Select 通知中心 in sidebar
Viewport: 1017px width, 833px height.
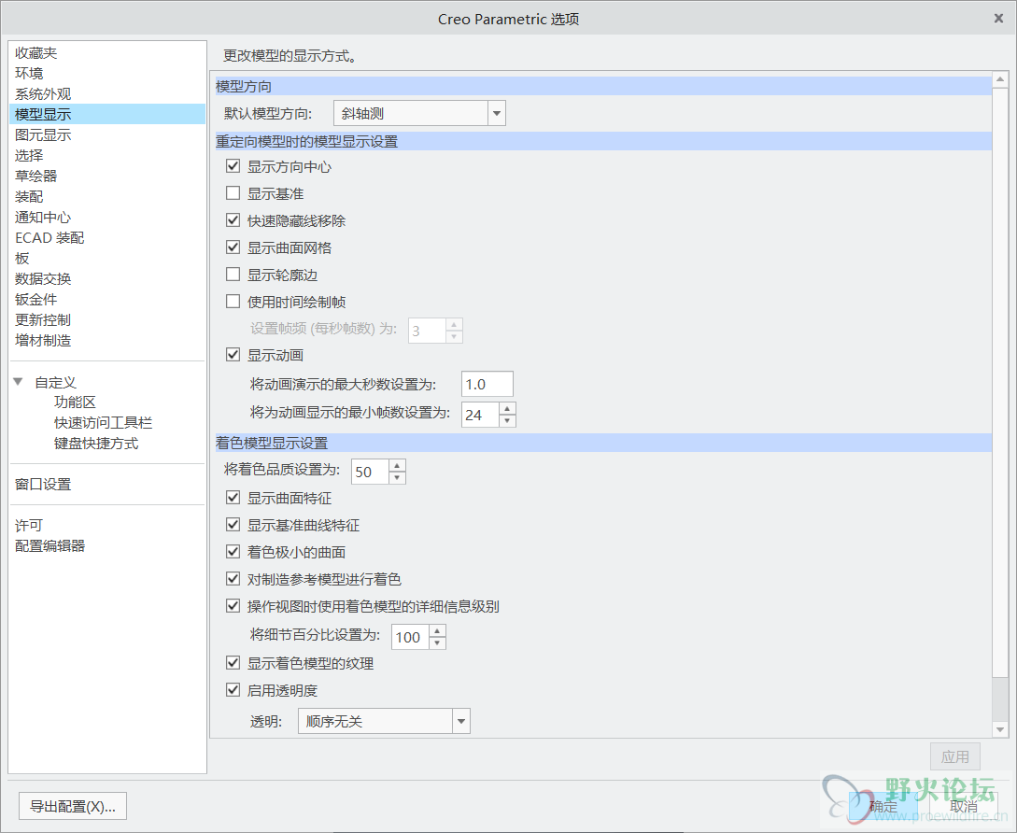(x=43, y=218)
